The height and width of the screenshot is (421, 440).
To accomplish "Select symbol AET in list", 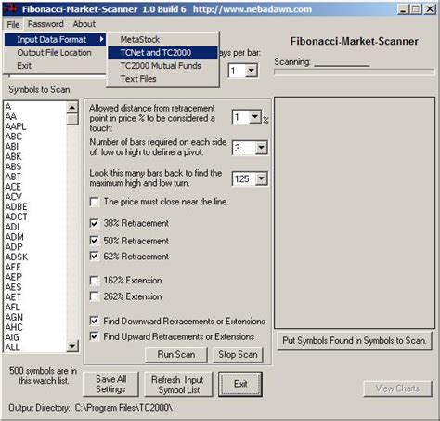I will click(13, 297).
